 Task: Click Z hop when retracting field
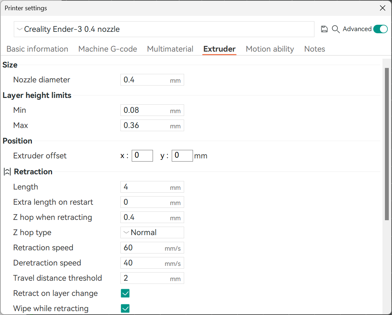pyautogui.click(x=152, y=217)
